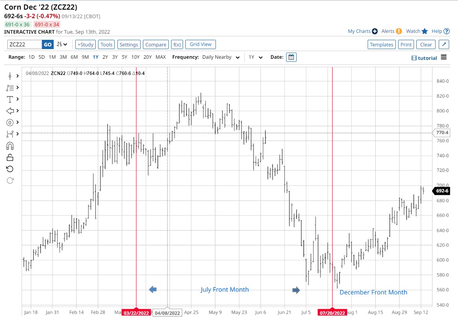Open the 1Y period dropdown

(256, 57)
